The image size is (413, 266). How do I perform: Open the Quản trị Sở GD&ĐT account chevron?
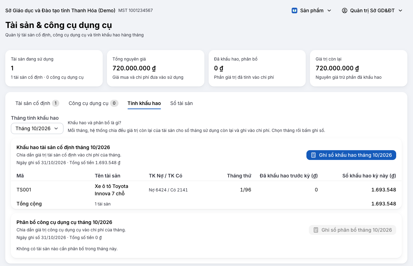coord(400,10)
